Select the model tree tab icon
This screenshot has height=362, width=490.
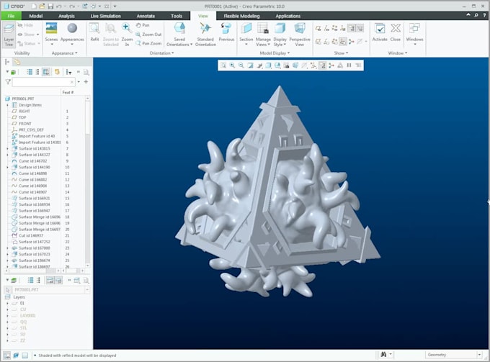coord(6,62)
